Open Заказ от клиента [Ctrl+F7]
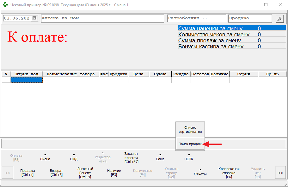This screenshot has width=288, height=187. (x=132, y=158)
